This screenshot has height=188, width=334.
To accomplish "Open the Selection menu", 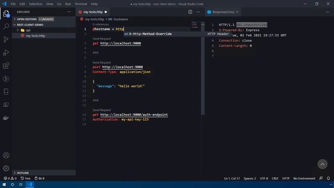I will click(35, 4).
